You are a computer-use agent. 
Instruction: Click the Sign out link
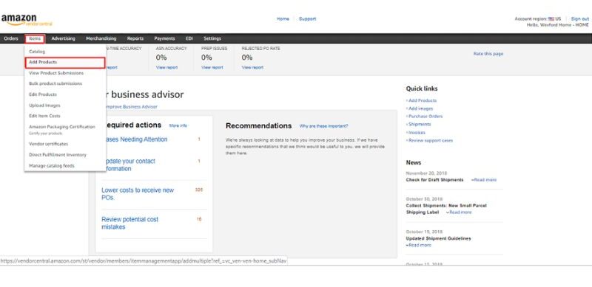point(579,19)
